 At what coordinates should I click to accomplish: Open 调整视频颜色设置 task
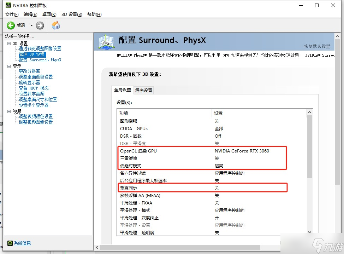(x=36, y=116)
